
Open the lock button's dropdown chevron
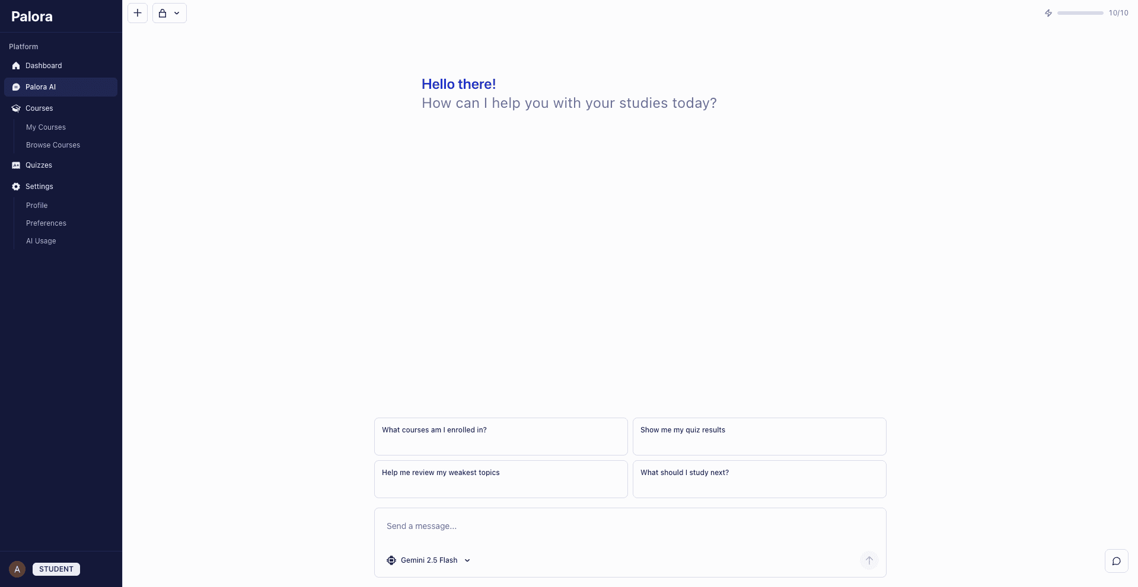[176, 12]
